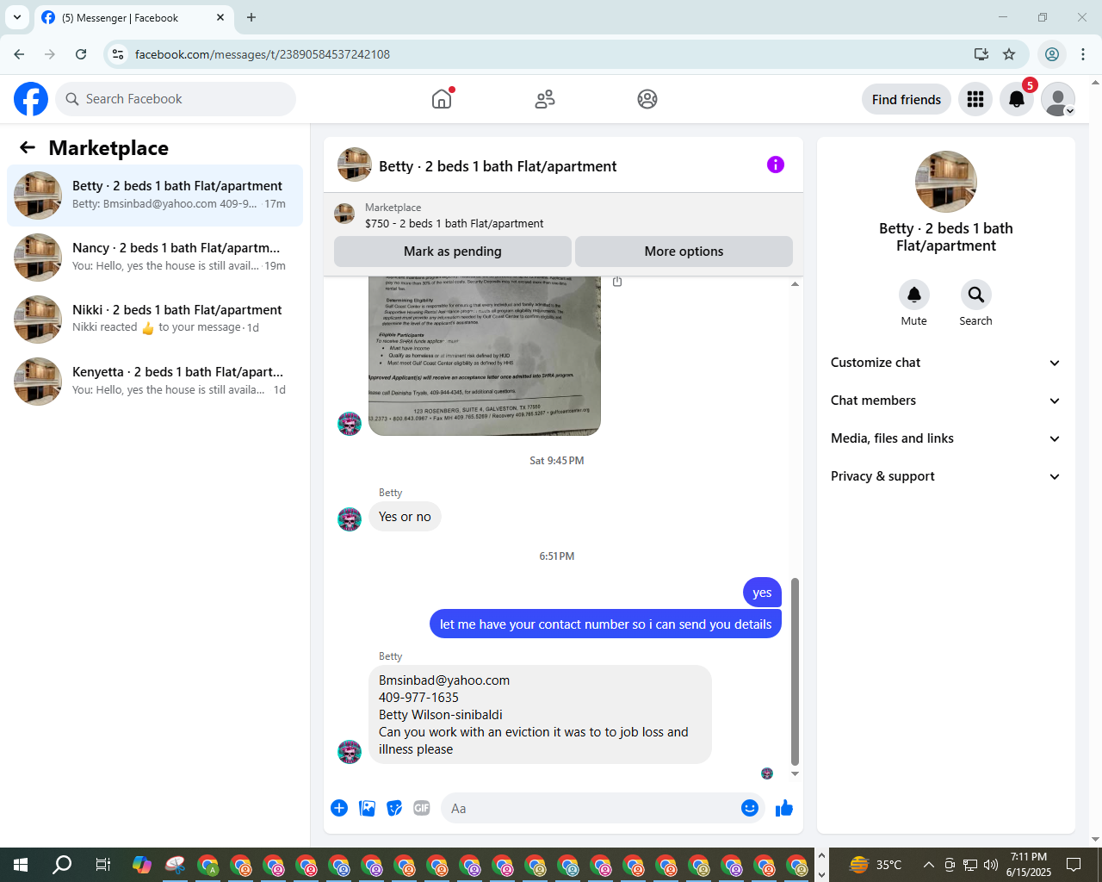Open Windows notification center icon
The height and width of the screenshot is (882, 1102).
1074,865
